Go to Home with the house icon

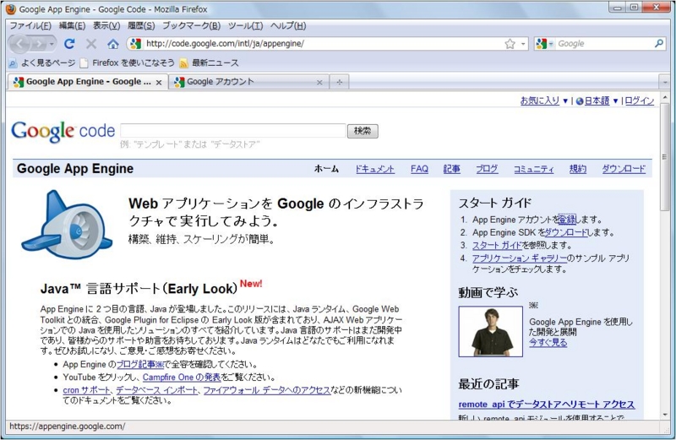[x=113, y=44]
